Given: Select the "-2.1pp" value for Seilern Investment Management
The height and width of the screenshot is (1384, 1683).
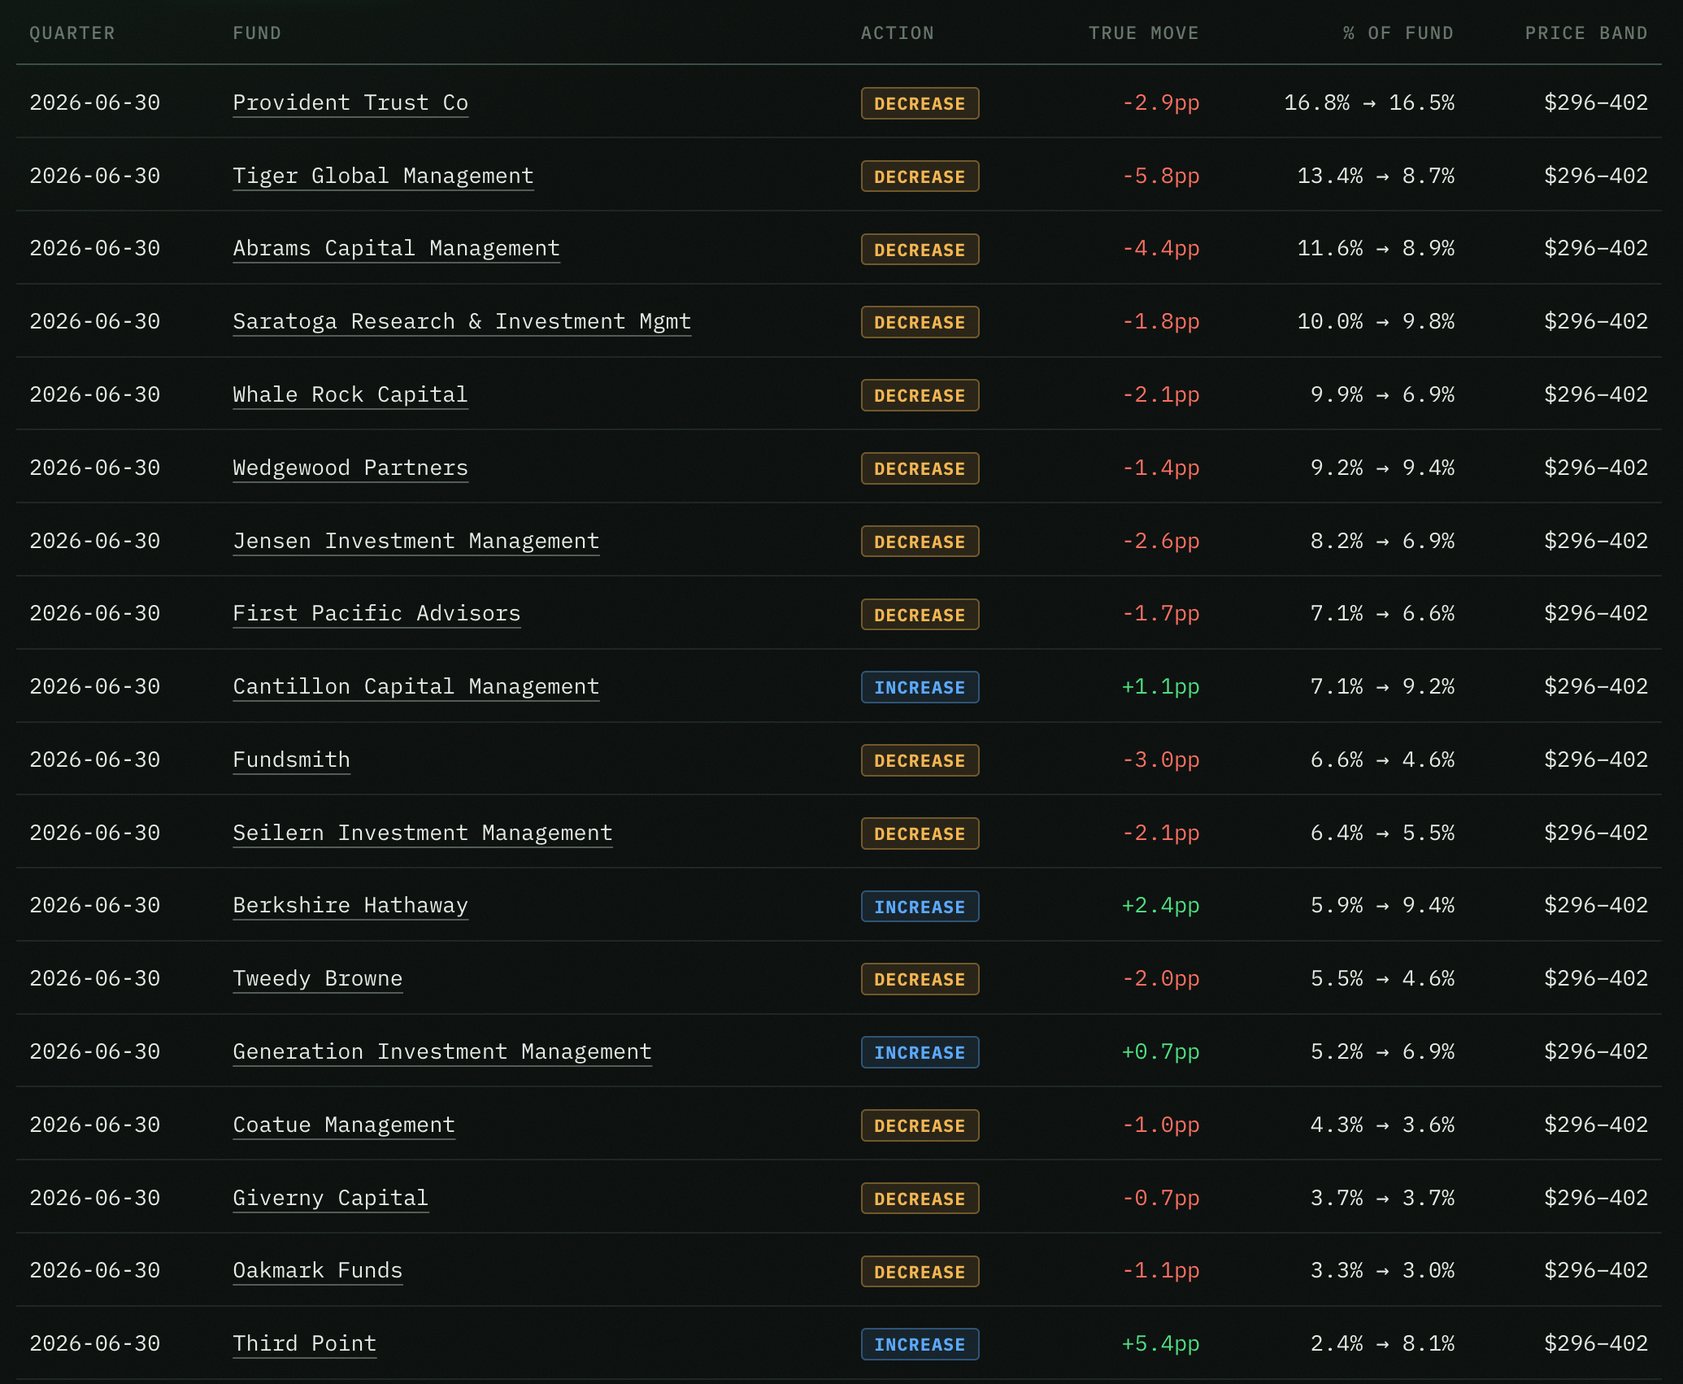Looking at the screenshot, I should [x=1161, y=833].
